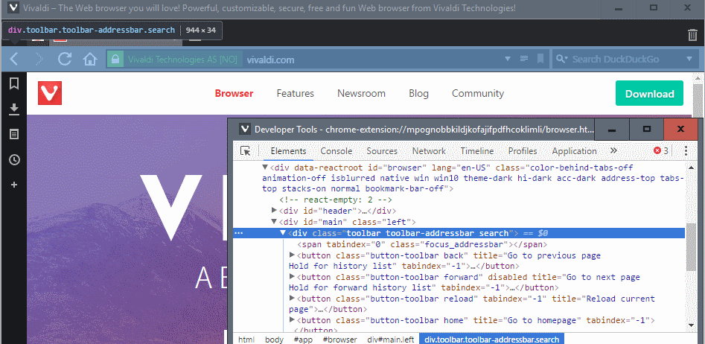Switch to the Elements tab in DevTools
705x344 pixels.
288,151
